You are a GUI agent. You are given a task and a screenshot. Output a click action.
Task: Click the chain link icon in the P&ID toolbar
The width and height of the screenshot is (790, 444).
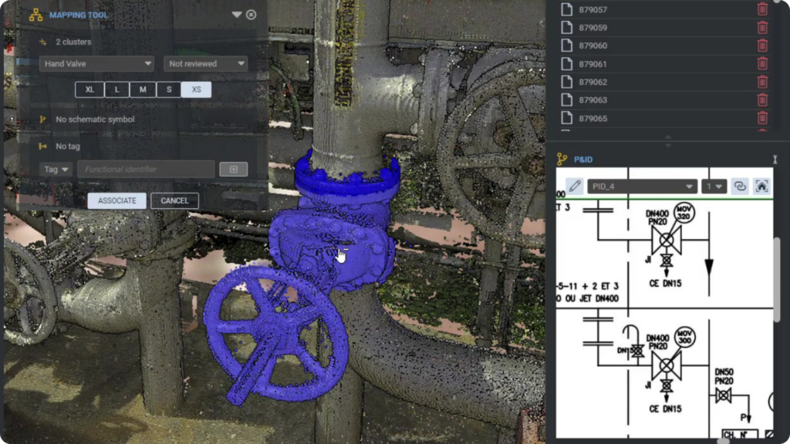pos(740,186)
